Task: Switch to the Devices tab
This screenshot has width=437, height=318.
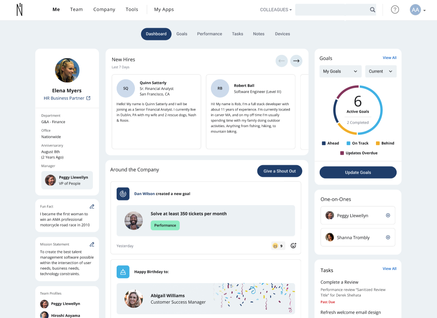Action: point(282,34)
